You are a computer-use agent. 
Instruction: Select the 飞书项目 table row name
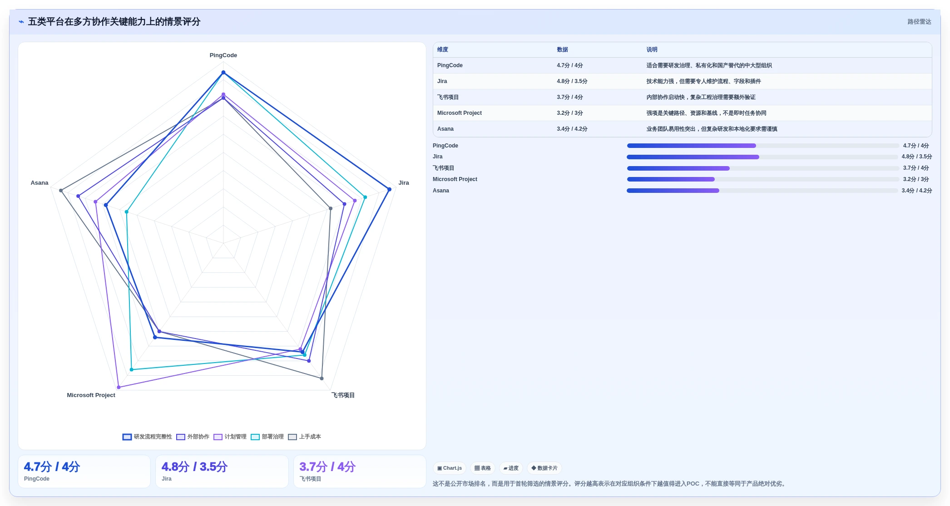coord(448,97)
